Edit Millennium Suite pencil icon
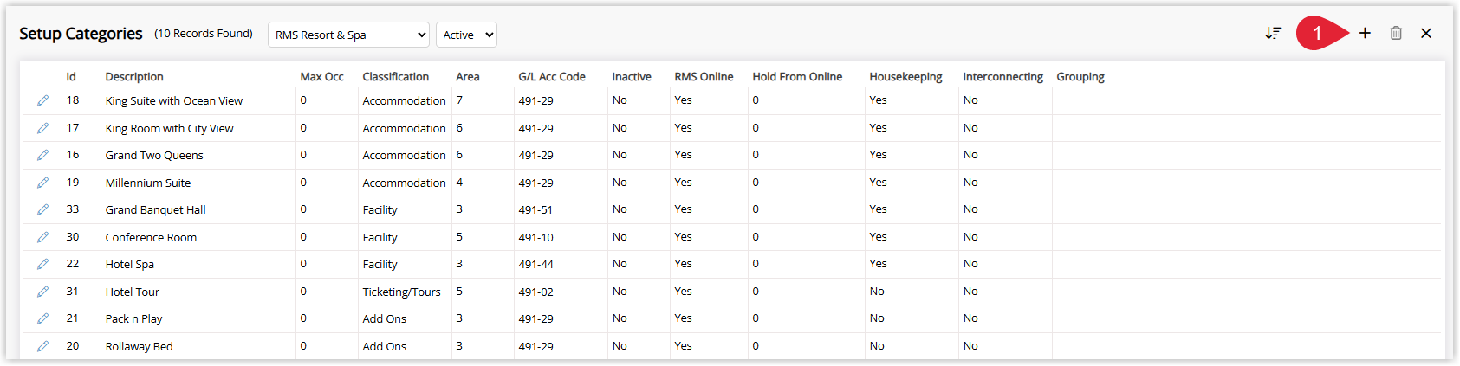 42,183
